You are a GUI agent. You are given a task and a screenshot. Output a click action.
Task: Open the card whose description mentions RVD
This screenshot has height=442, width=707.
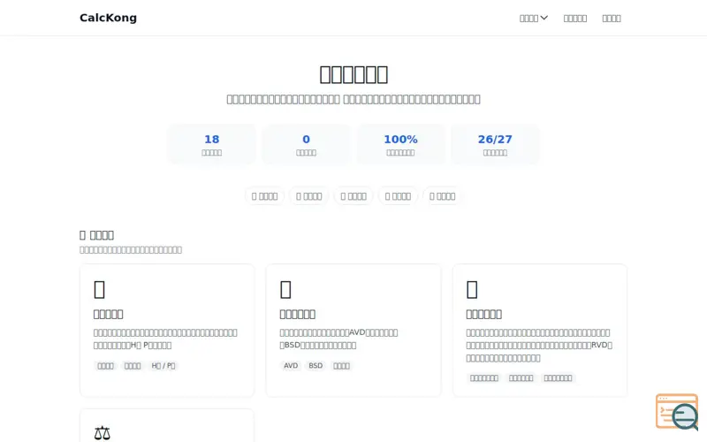coord(540,331)
